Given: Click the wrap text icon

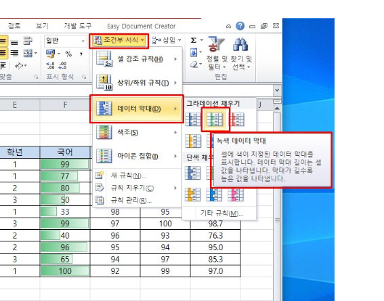Looking at the screenshot, I should pos(28,41).
